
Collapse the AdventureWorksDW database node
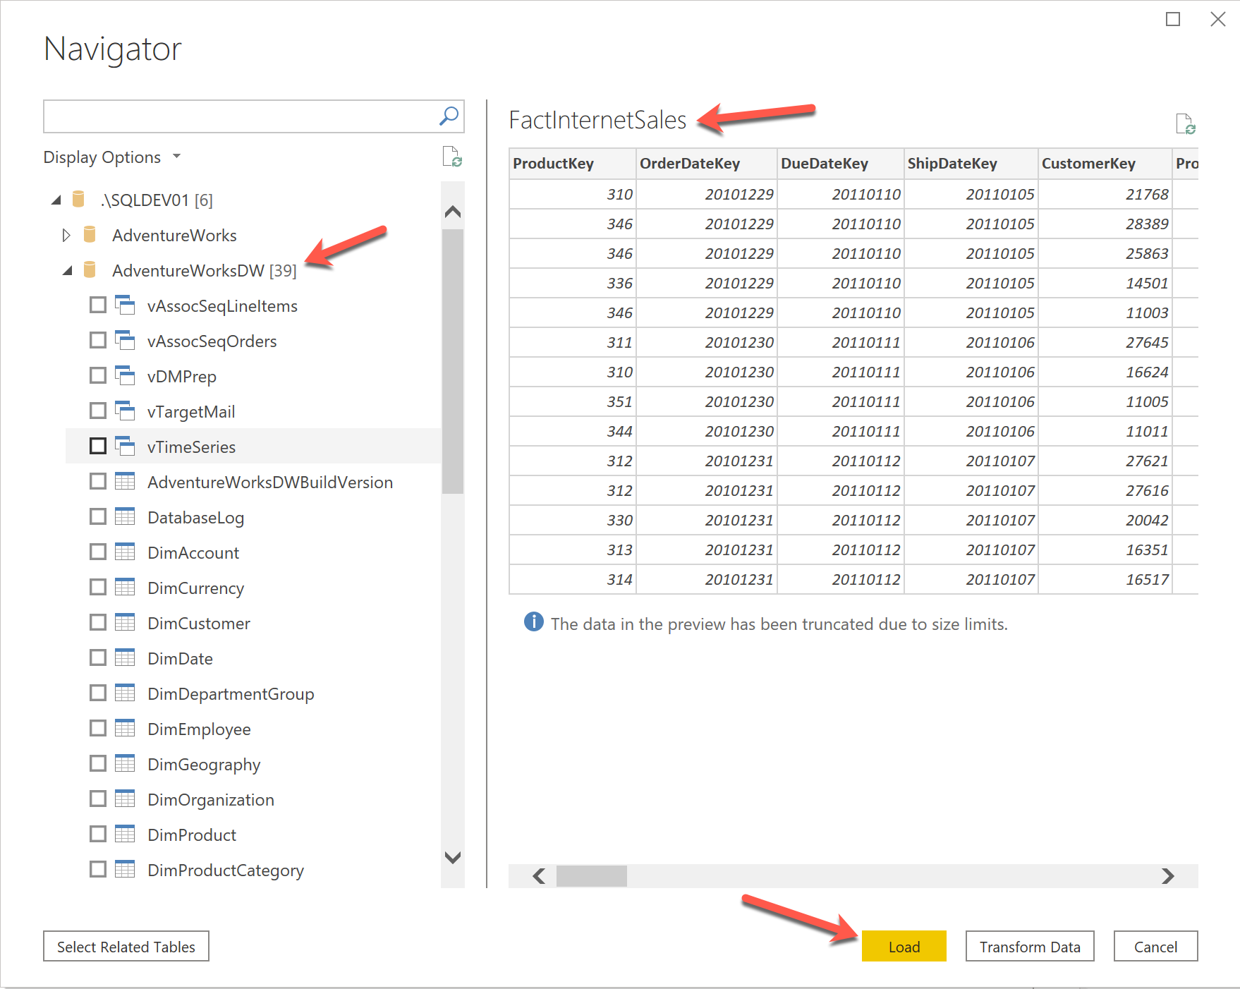point(68,271)
